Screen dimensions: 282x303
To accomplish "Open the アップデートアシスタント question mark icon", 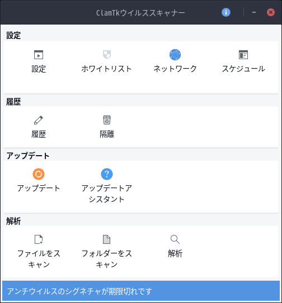I will click(107, 174).
